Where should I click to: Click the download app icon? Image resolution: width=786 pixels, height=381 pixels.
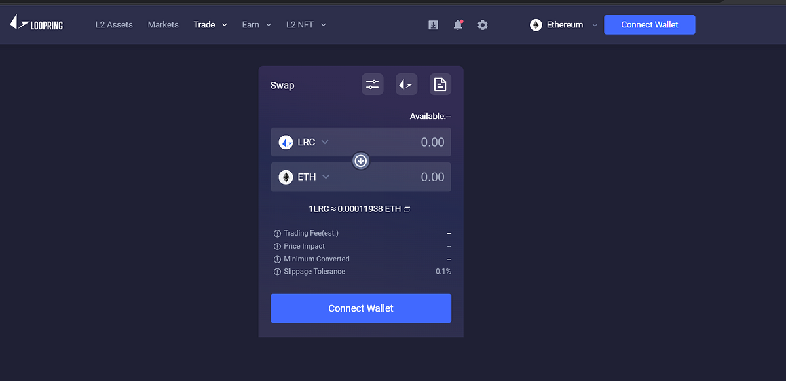point(433,24)
